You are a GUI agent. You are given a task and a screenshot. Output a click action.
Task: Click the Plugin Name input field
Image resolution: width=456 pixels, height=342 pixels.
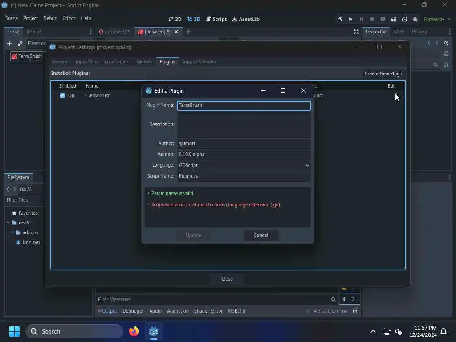point(244,105)
